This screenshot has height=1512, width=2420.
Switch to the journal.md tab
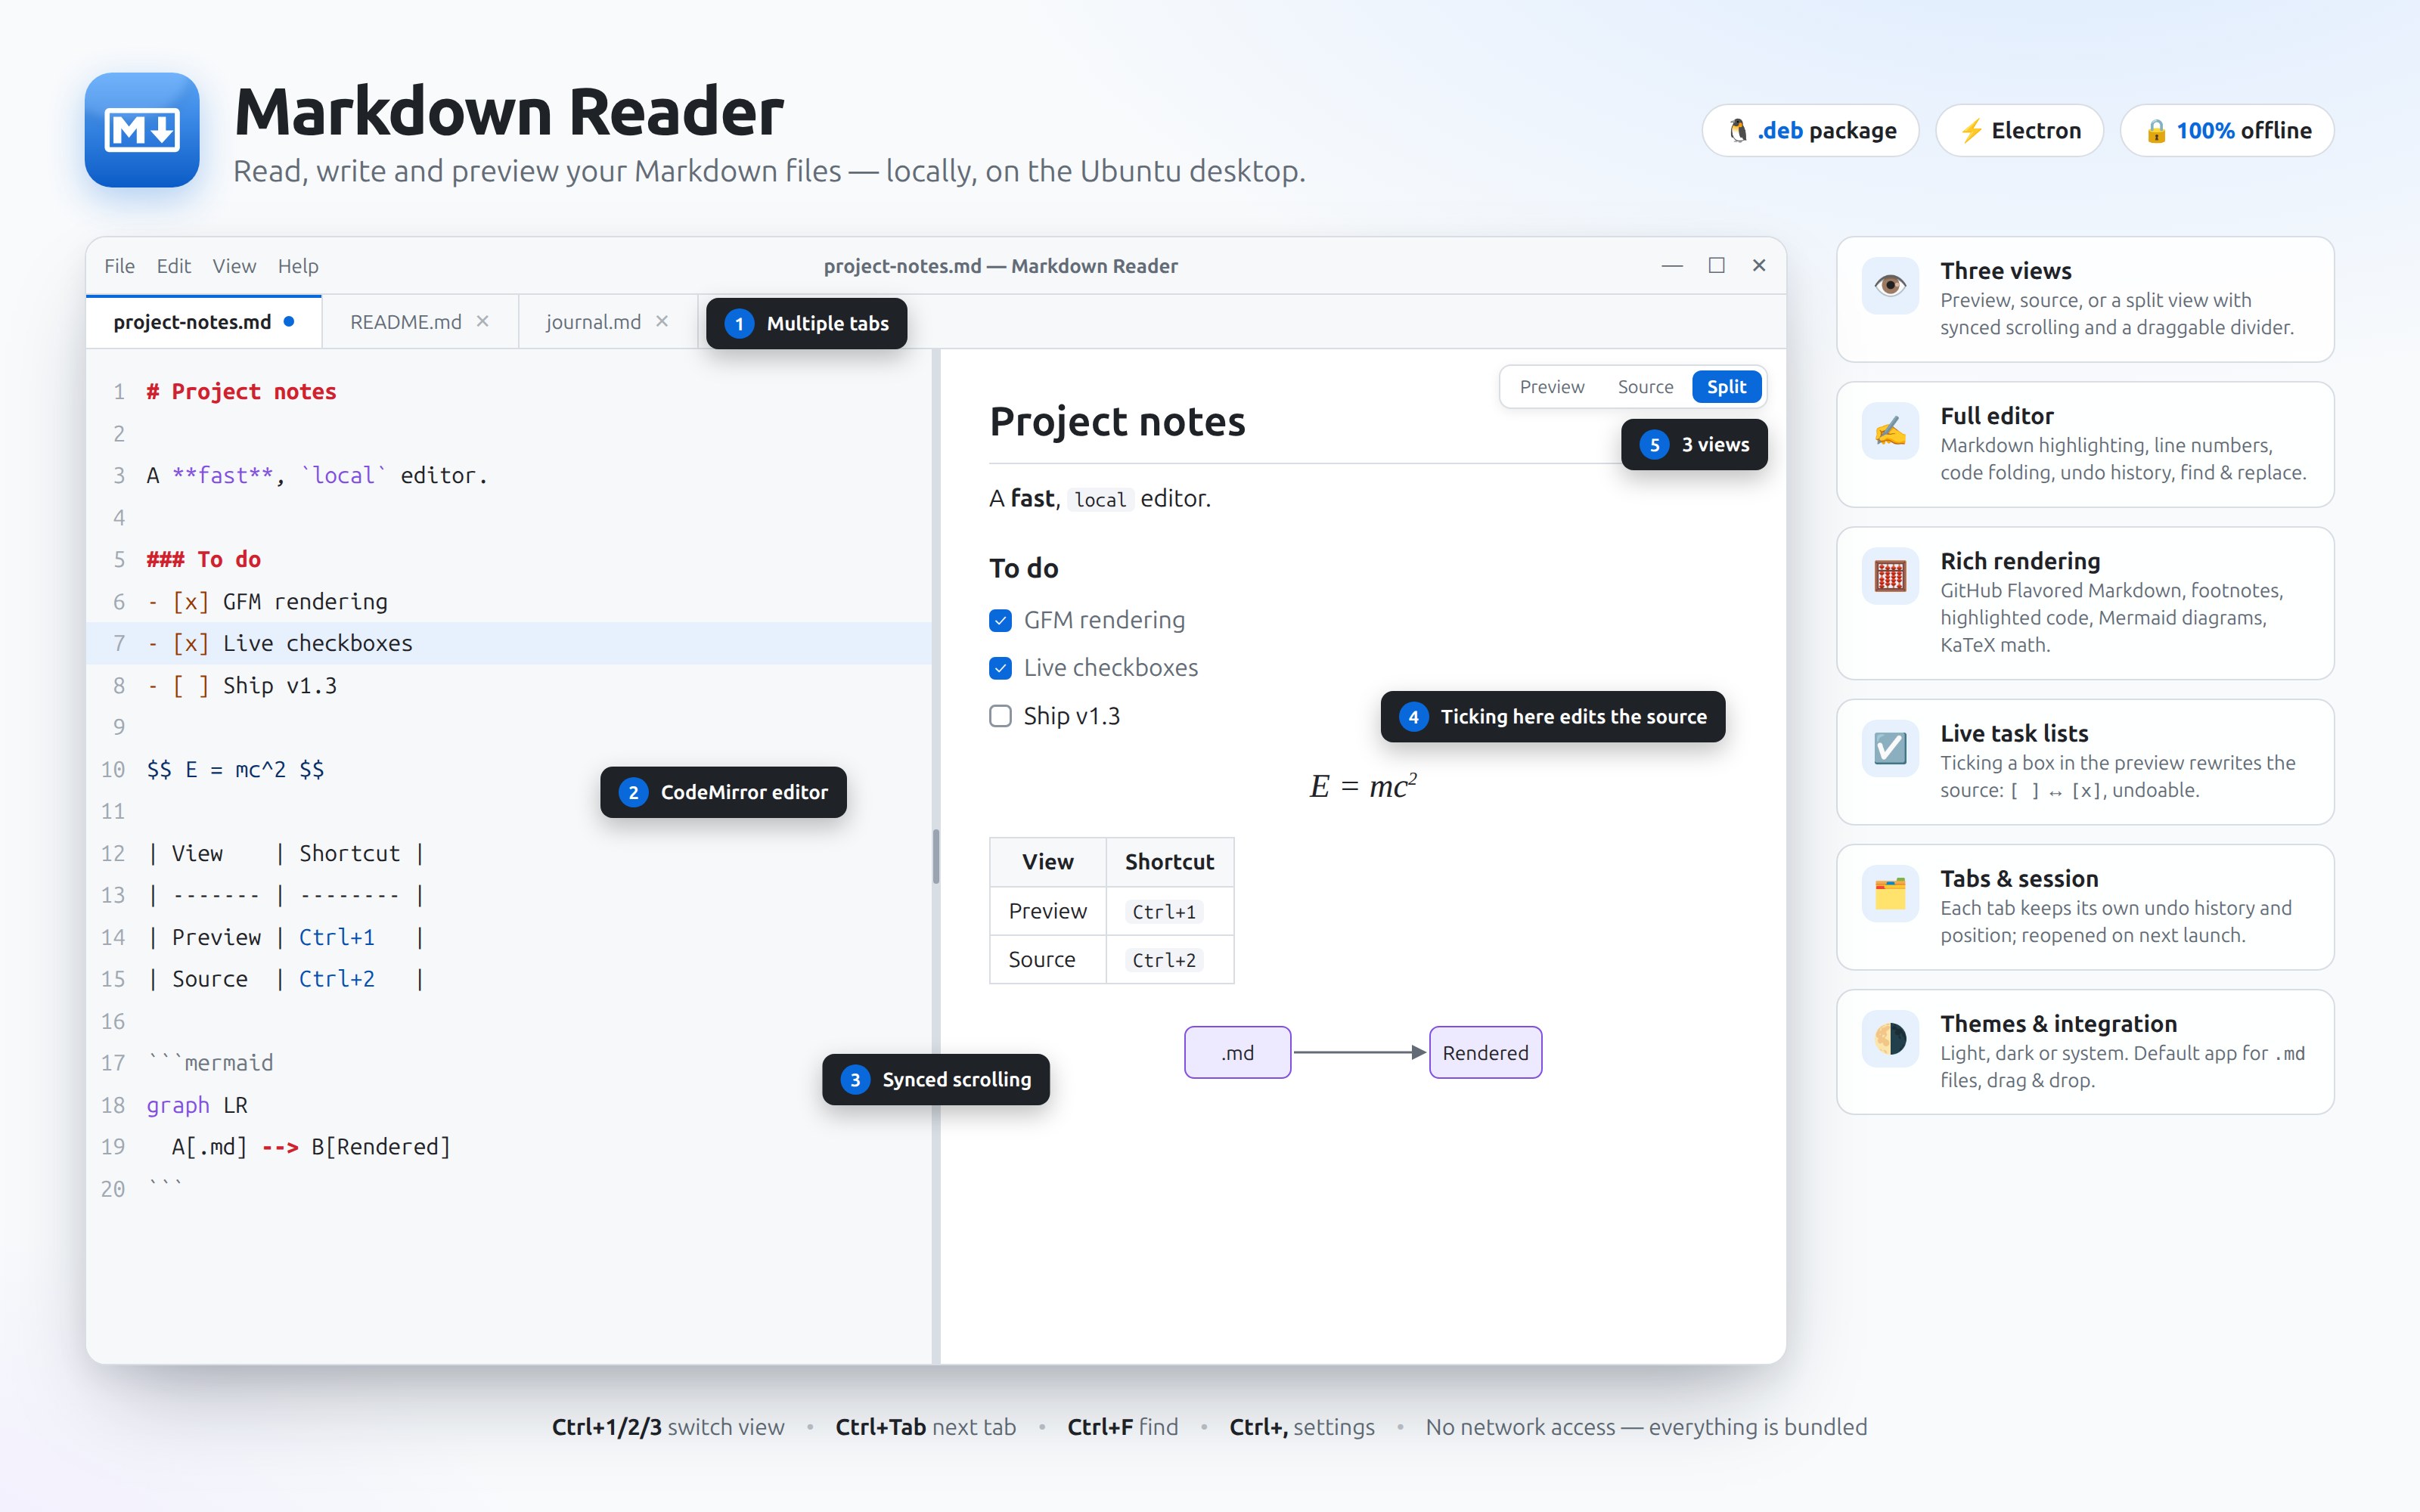coord(607,322)
